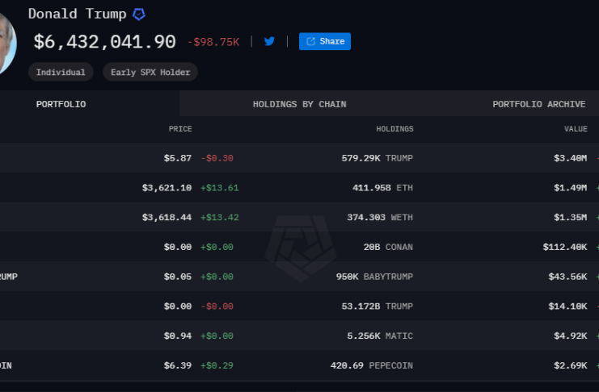The height and width of the screenshot is (392, 599).
Task: Open the Twitter bird icon link
Action: tap(269, 41)
